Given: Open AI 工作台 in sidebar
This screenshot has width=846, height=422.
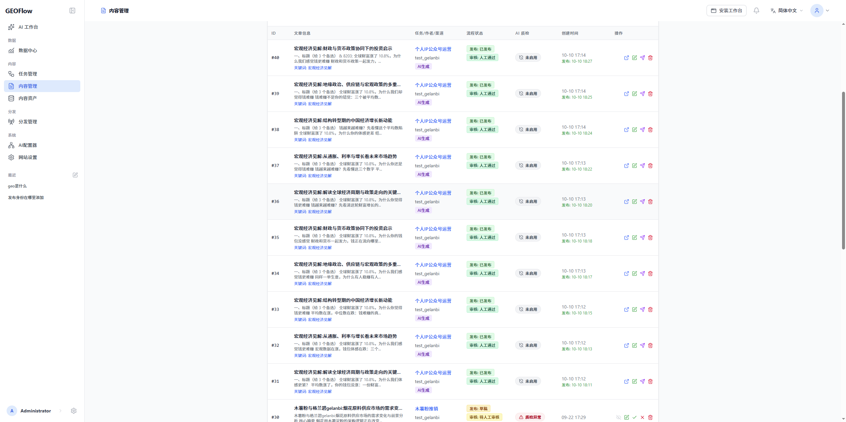Looking at the screenshot, I should pyautogui.click(x=42, y=27).
